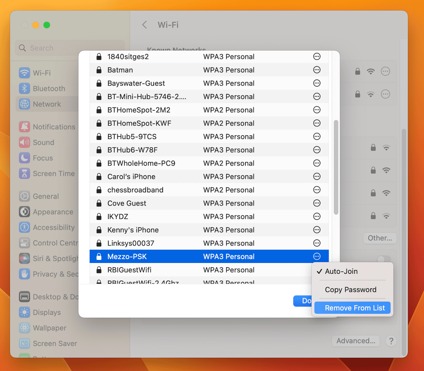This screenshot has width=424, height=371.
Task: Toggle the switch below the Other button
Action: [384, 259]
